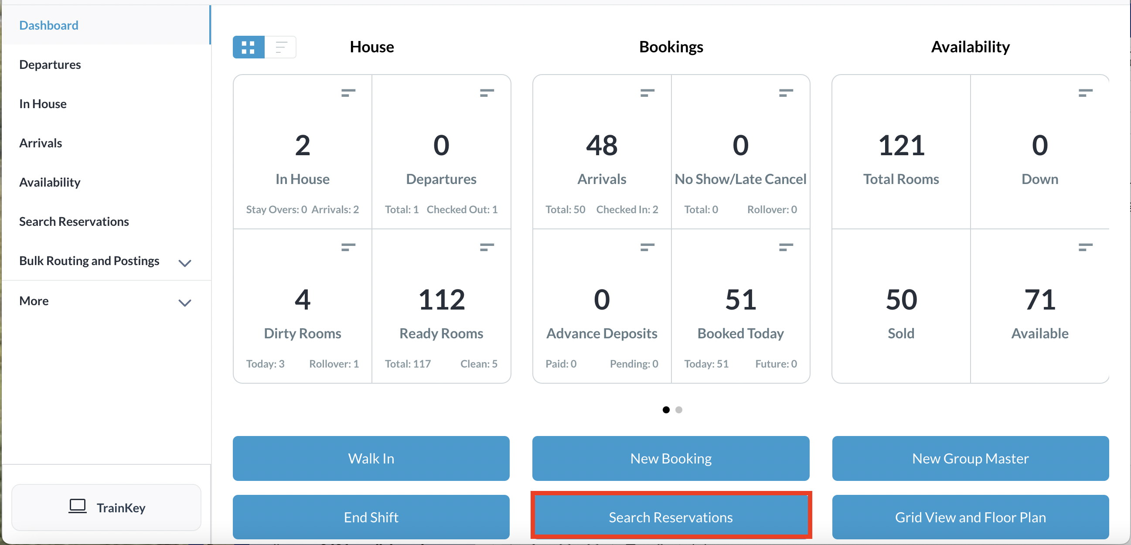Create a New Group Master

tap(970, 458)
